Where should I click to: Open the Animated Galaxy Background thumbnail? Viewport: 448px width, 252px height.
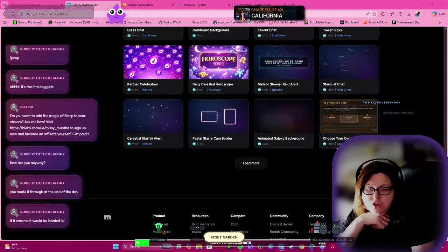click(x=284, y=117)
